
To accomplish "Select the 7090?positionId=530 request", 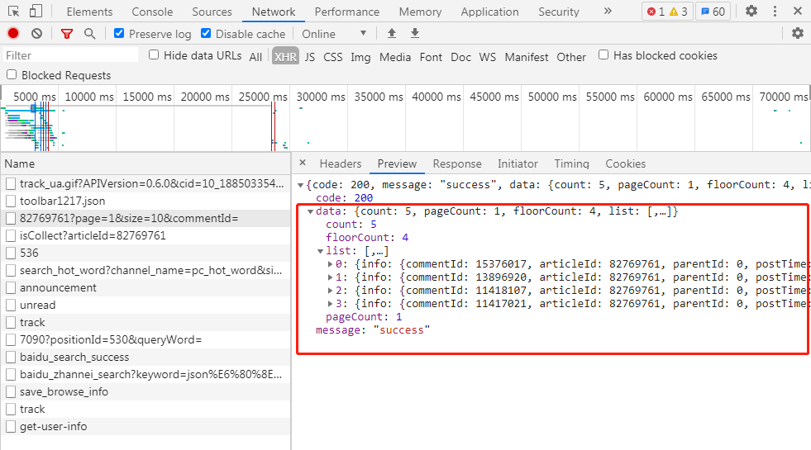I will [x=146, y=339].
